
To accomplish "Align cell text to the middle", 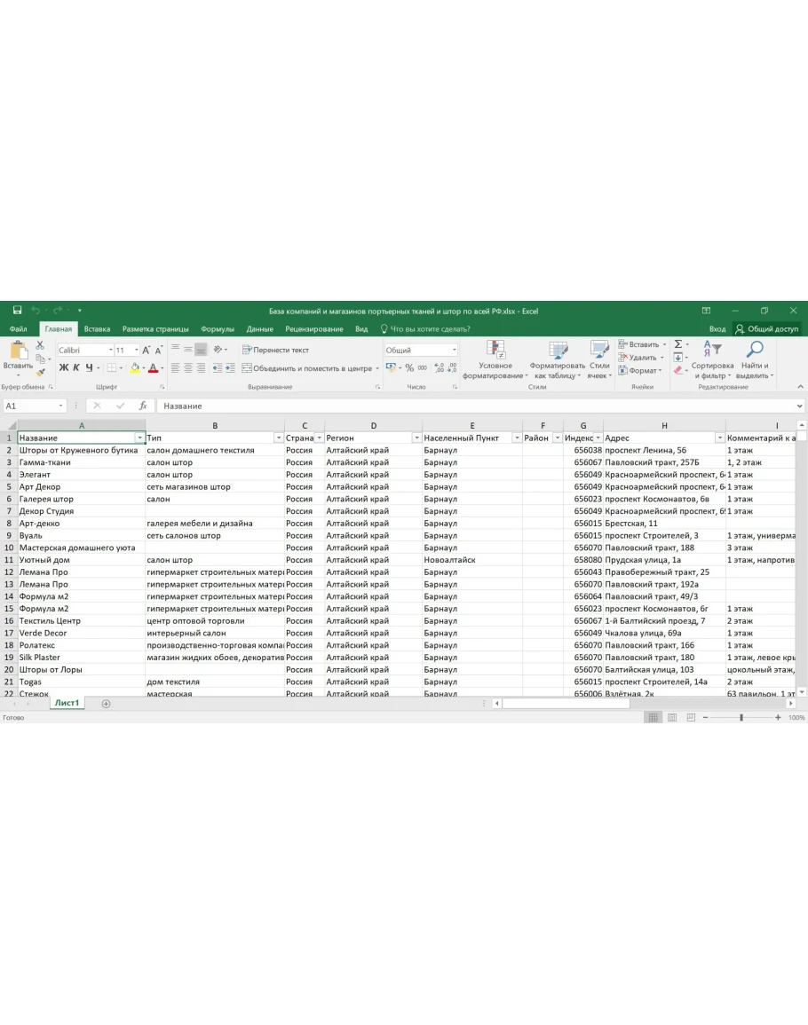I will click(x=187, y=350).
